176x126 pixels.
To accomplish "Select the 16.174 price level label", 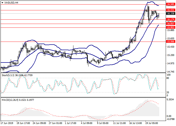I will (170, 19).
